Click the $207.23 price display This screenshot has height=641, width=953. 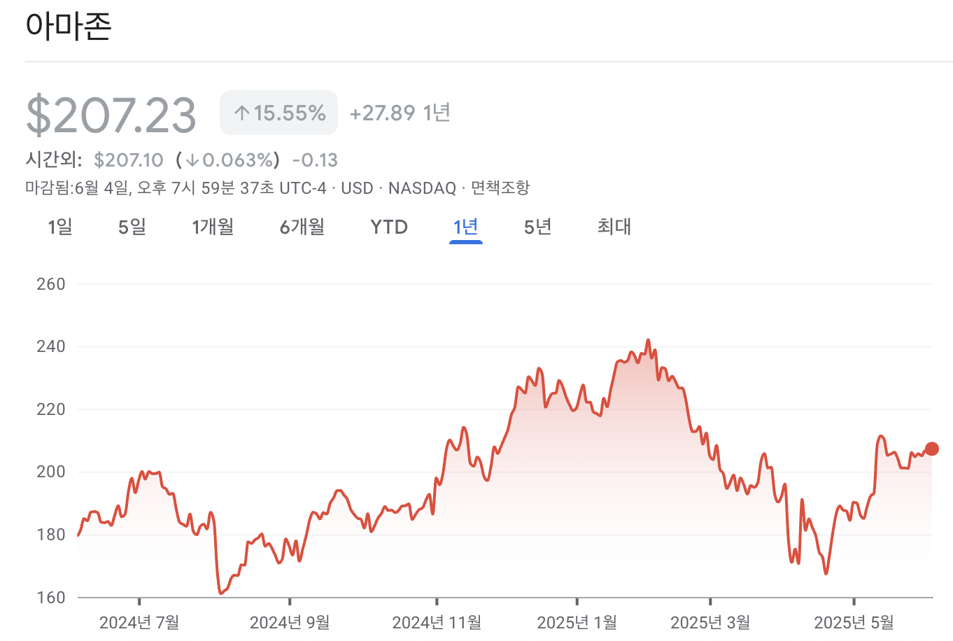(111, 113)
